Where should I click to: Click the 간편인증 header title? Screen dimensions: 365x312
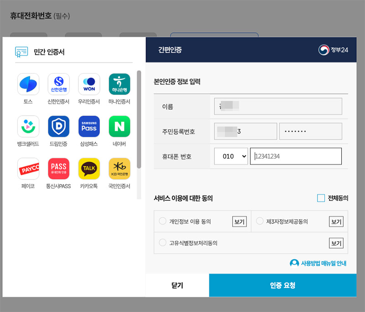[170, 50]
